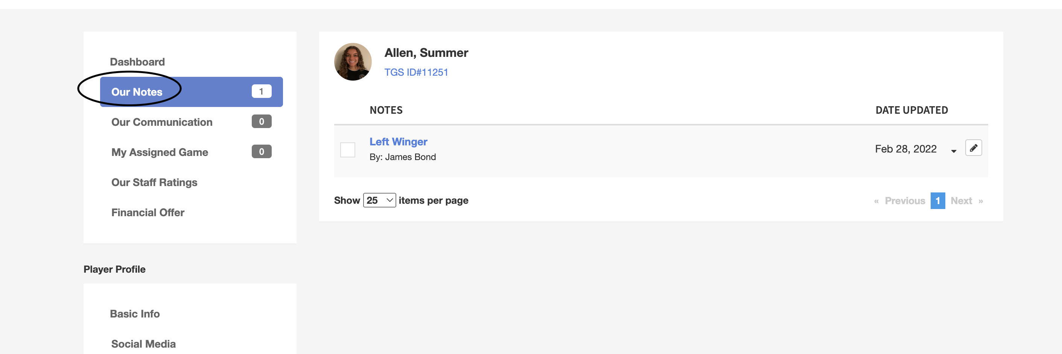Open the items per page dropdown
This screenshot has width=1062, height=354.
coord(379,200)
